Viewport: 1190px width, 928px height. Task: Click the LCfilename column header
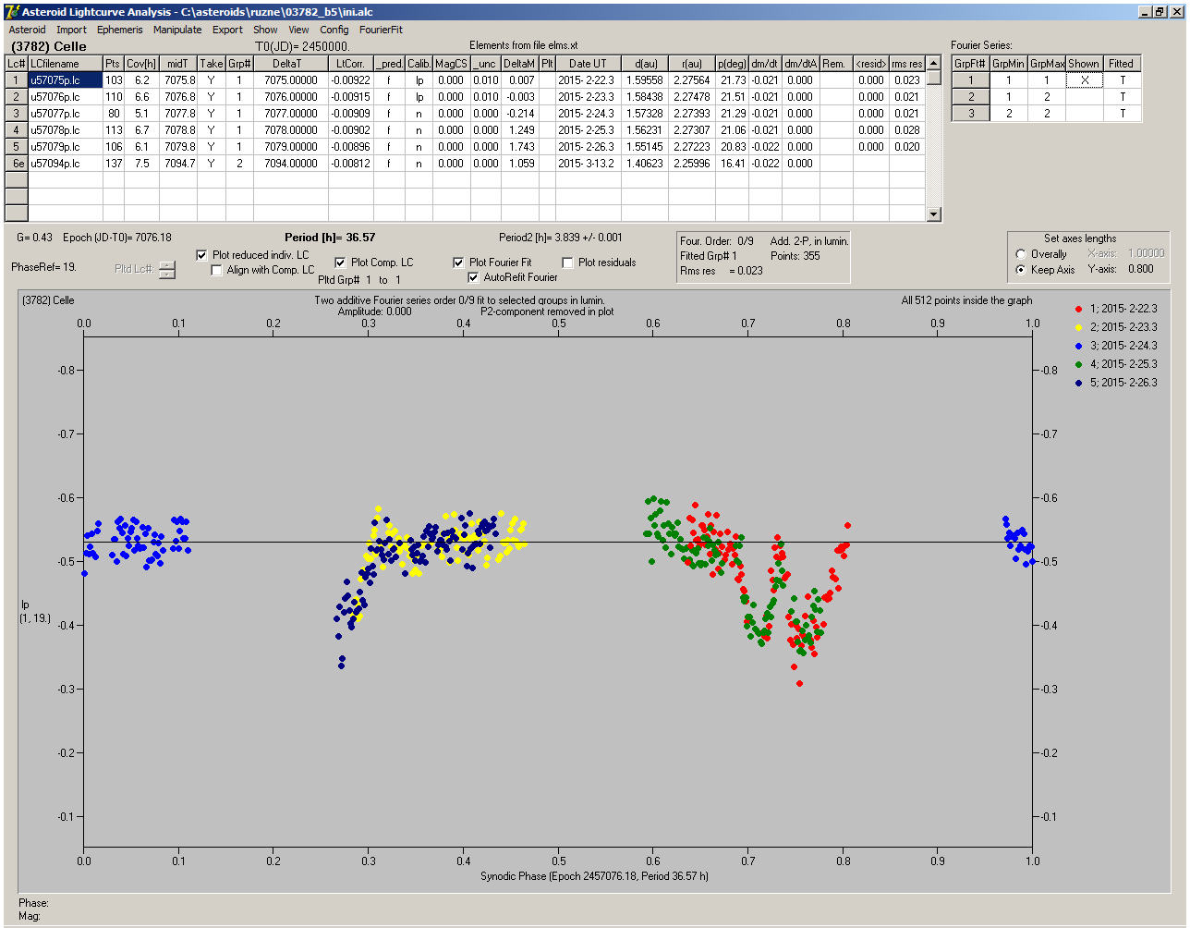pyautogui.click(x=65, y=64)
